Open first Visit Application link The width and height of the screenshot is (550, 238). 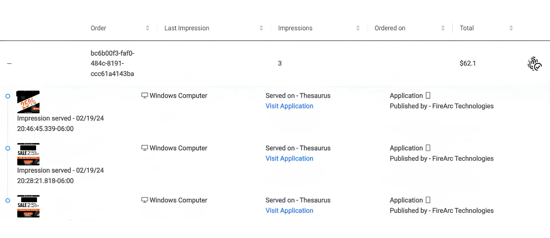pyautogui.click(x=289, y=106)
